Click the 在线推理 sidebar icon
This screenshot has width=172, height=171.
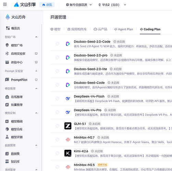click(x=7, y=97)
